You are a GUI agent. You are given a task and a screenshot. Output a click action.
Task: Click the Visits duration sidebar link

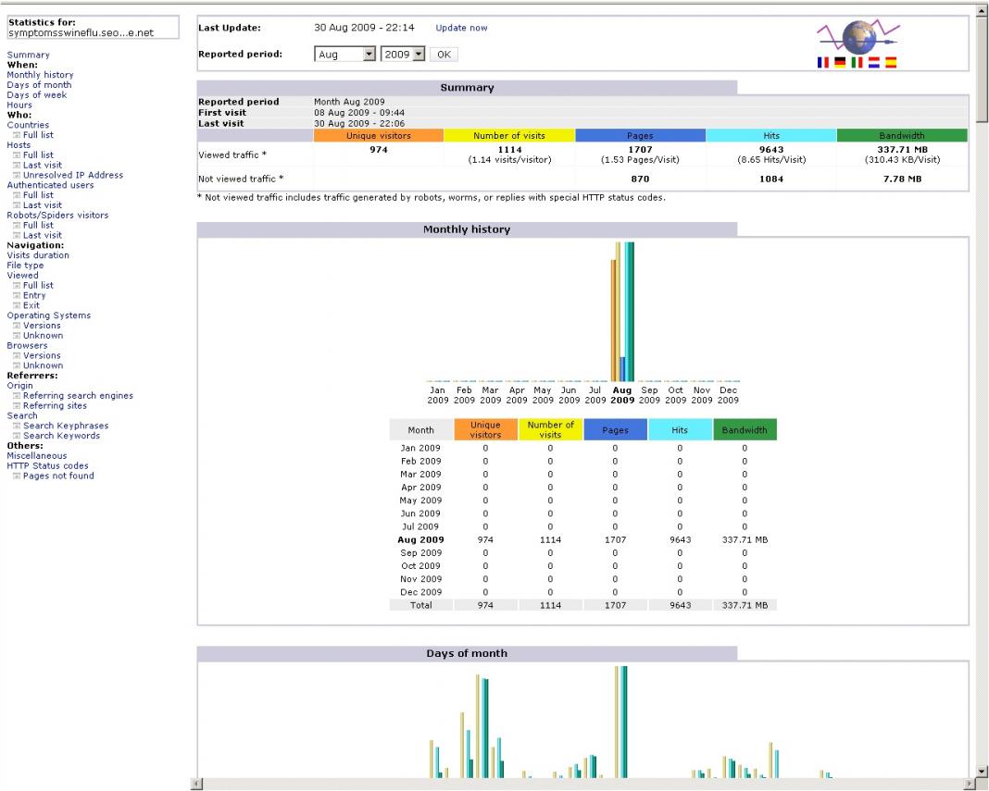(x=38, y=255)
